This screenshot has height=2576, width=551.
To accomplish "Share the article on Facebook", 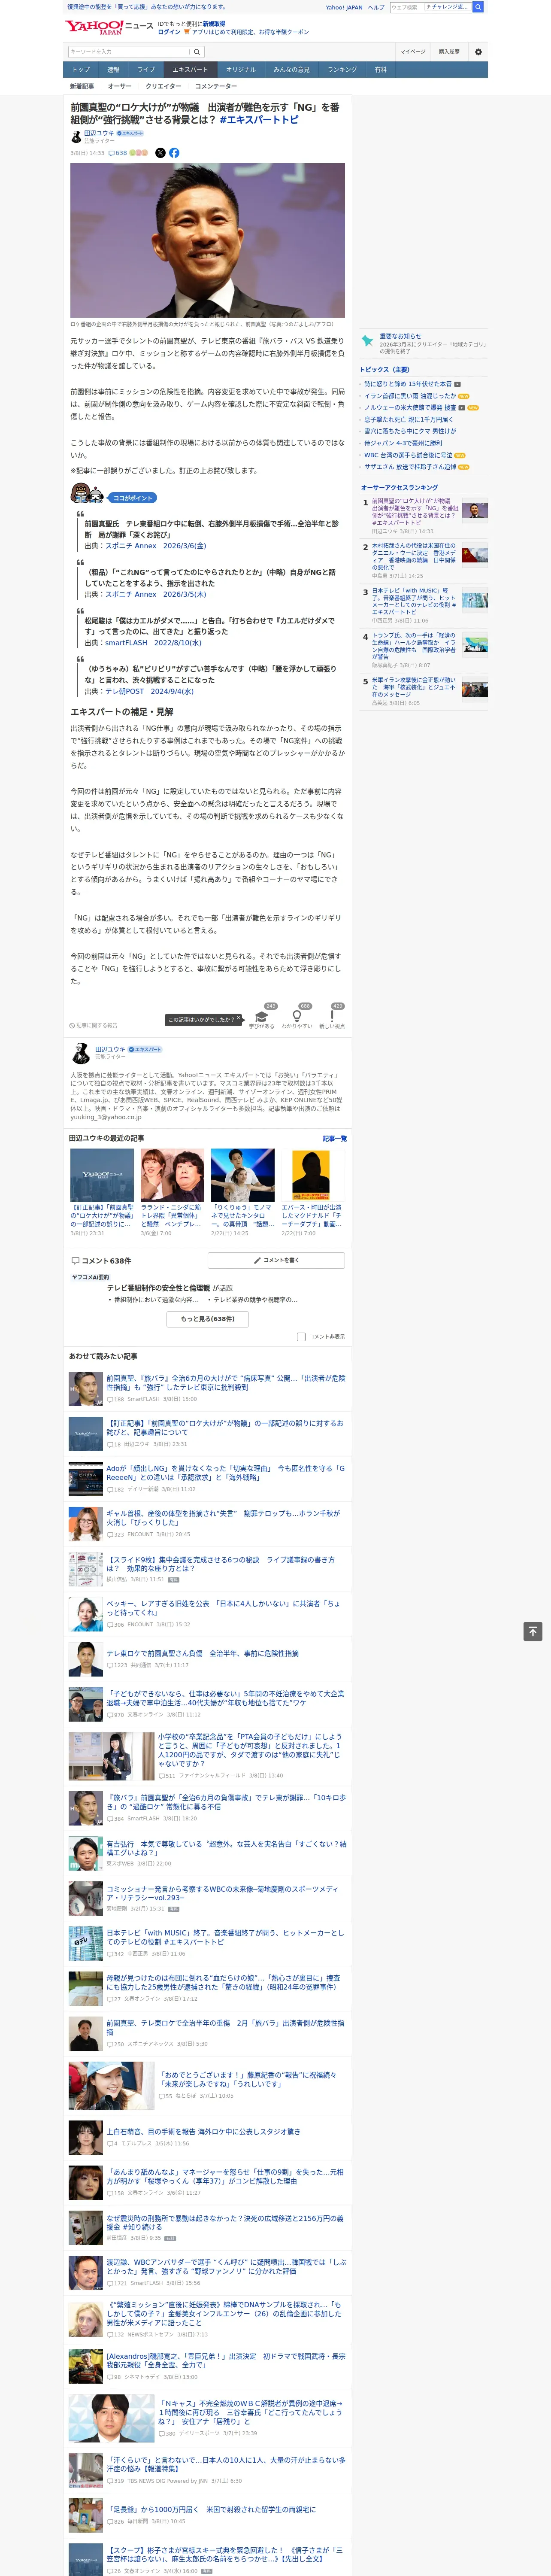I will click(x=174, y=153).
